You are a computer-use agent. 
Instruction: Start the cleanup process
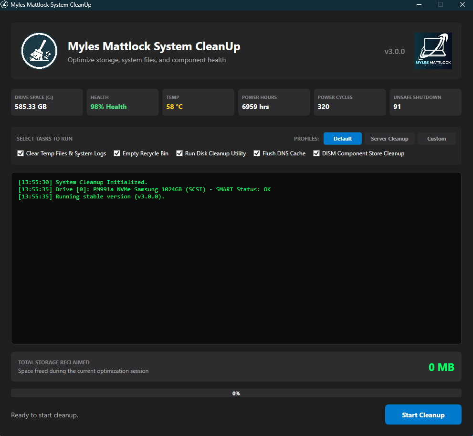(423, 414)
